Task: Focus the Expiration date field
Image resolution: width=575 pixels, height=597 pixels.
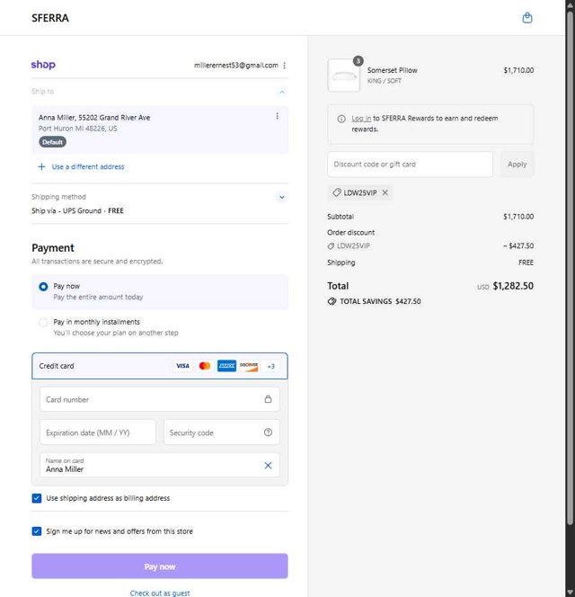Action: [98, 432]
